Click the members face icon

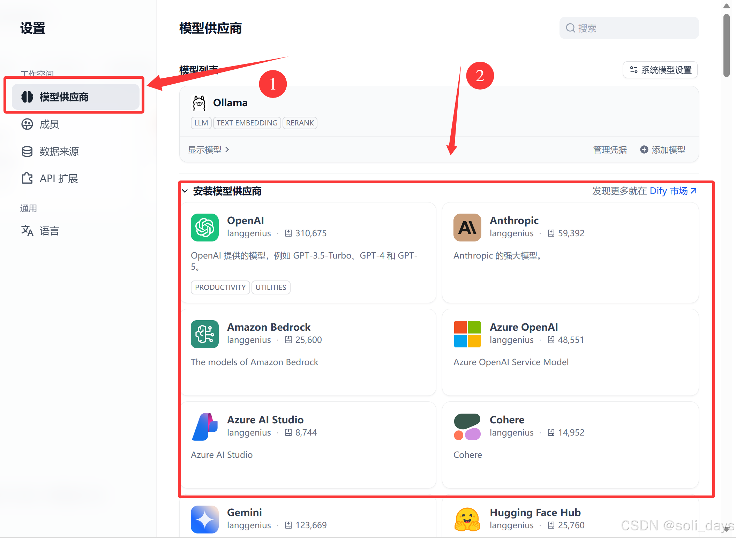tap(27, 124)
